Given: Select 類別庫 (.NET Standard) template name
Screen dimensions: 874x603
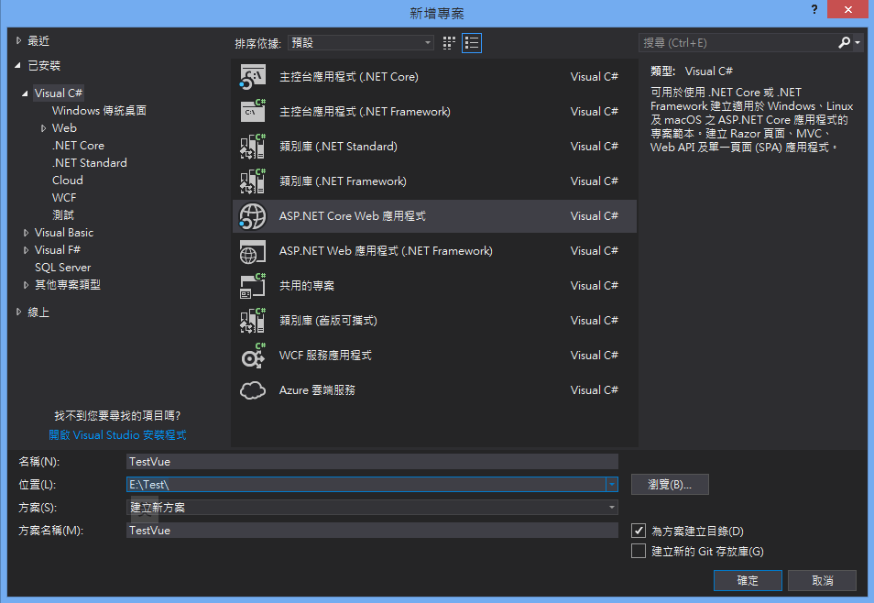Looking at the screenshot, I should [x=338, y=147].
